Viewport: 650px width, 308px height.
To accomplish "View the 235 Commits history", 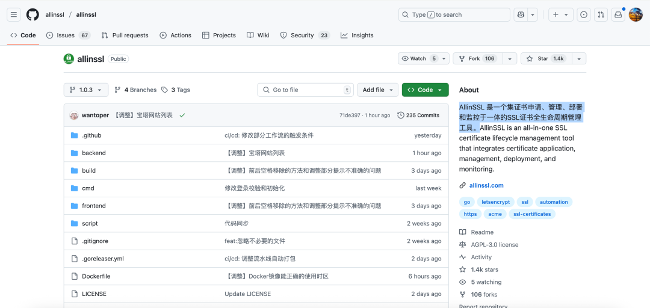I will point(418,115).
